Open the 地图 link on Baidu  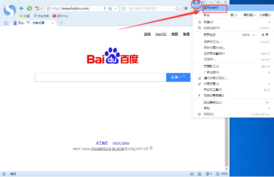[x=175, y=34]
